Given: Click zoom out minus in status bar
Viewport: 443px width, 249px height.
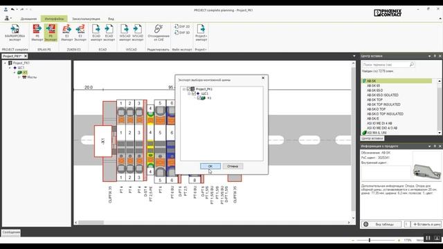Looking at the screenshot, I should pos(353,240).
